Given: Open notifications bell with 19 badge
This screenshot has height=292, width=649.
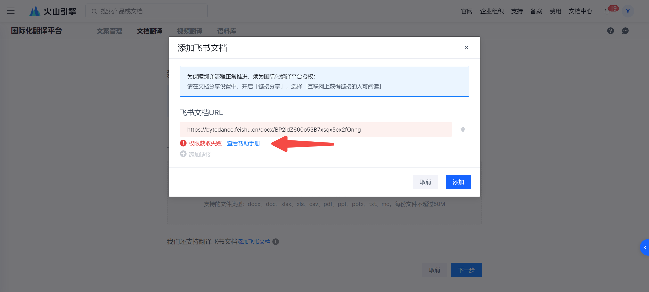Looking at the screenshot, I should [x=607, y=11].
